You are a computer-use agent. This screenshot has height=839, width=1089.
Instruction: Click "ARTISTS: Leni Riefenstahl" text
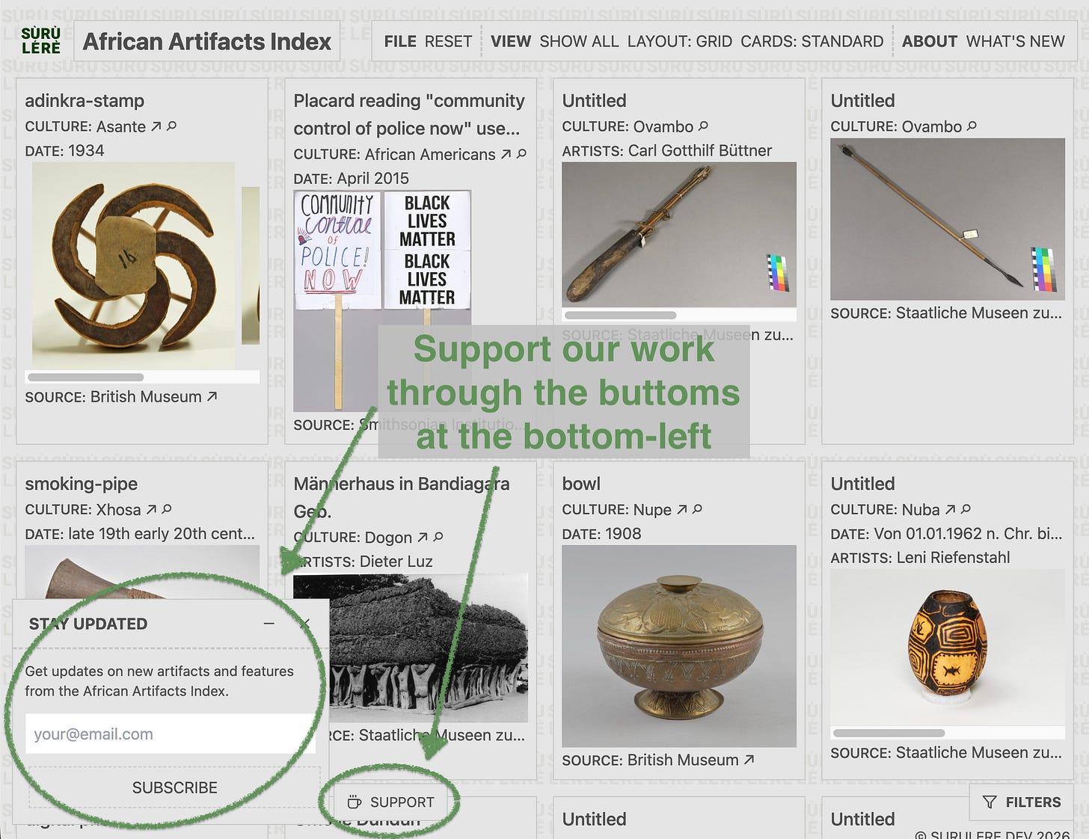(x=921, y=557)
